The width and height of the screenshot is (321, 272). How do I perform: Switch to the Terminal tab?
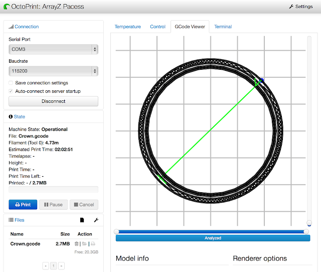coord(223,27)
